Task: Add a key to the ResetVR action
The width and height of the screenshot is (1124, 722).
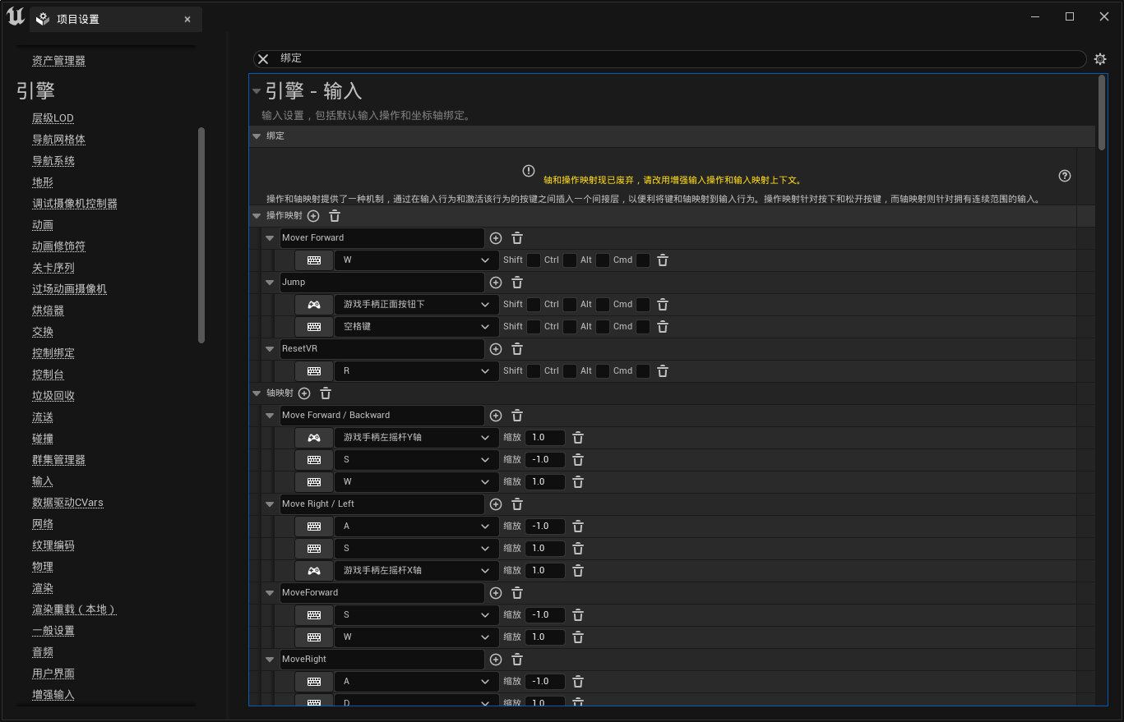Action: (496, 349)
